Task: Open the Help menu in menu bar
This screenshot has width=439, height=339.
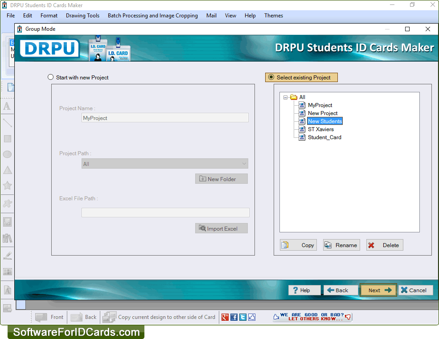Action: click(x=250, y=16)
